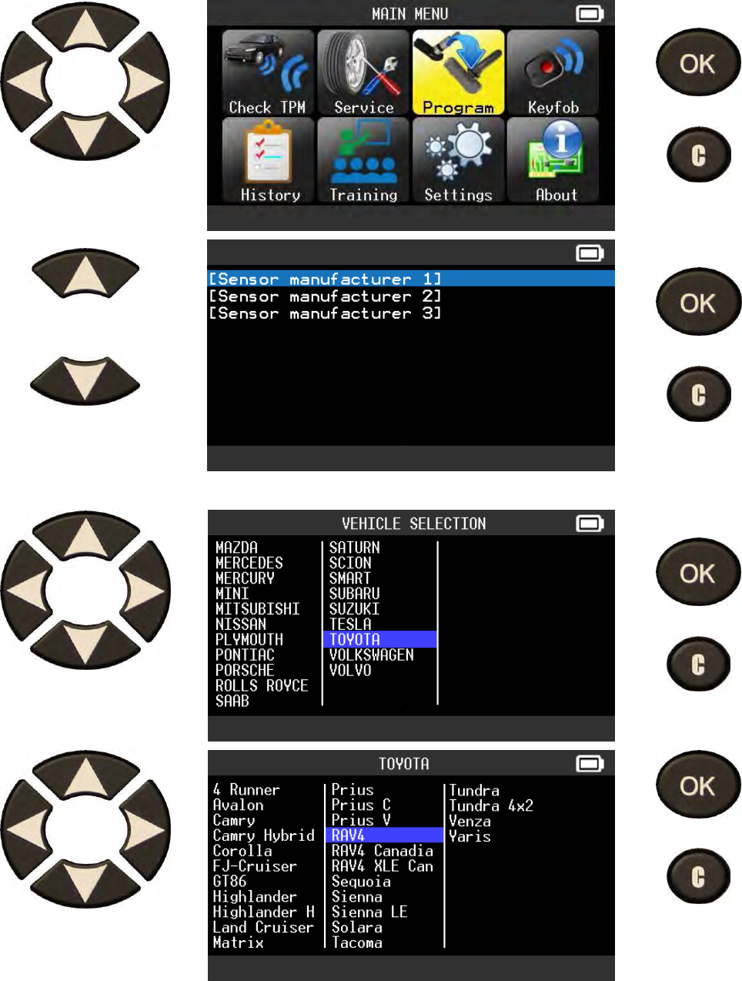742x981 pixels.
Task: Open the Training icon
Action: 363,161
